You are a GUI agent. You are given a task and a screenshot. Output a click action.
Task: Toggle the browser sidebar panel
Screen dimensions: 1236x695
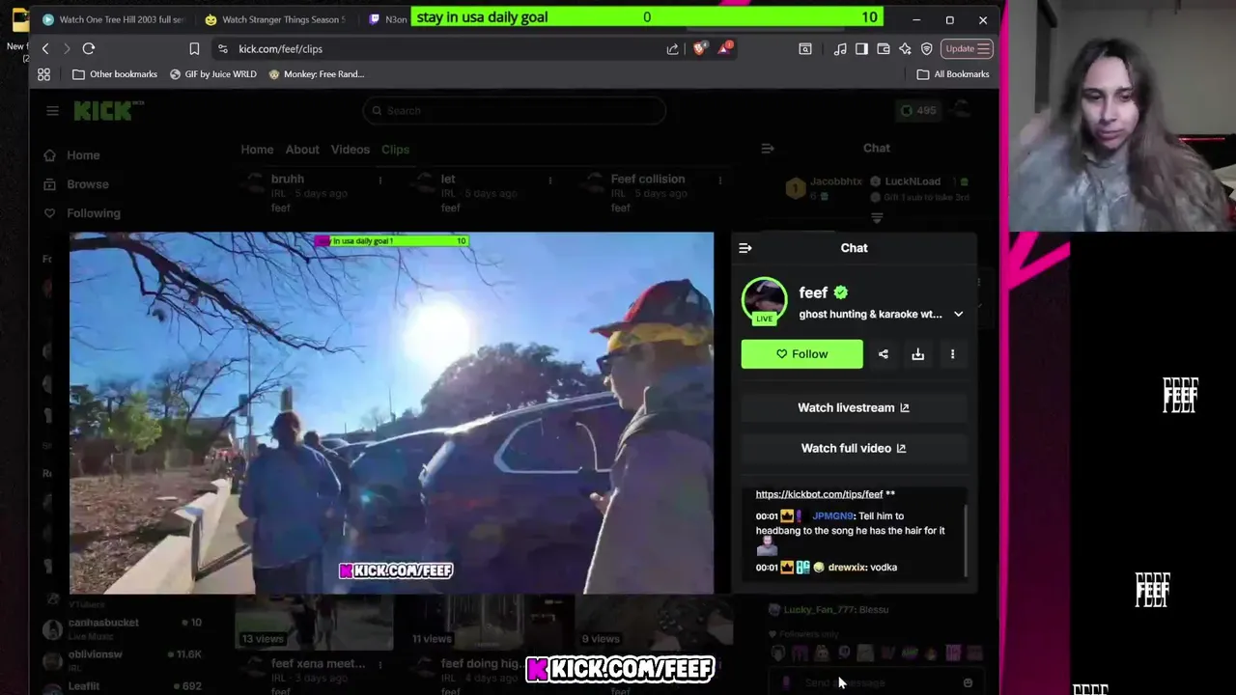click(x=861, y=48)
